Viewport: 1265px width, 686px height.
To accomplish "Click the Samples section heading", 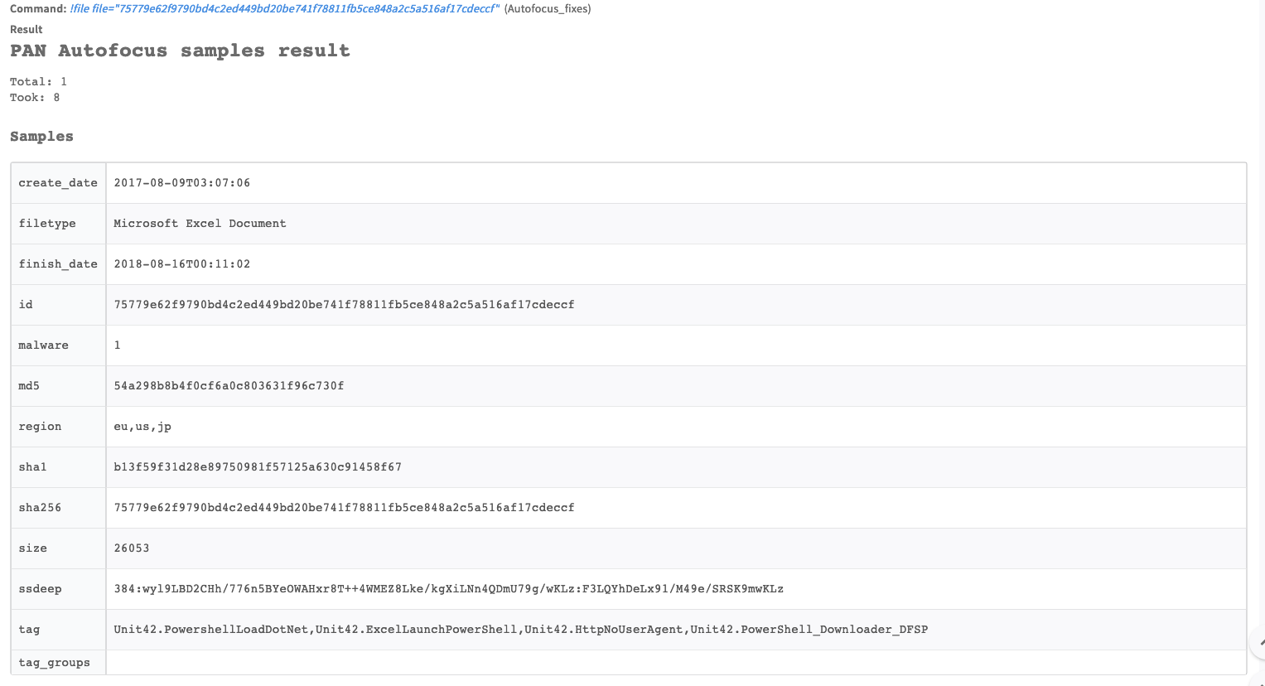I will (41, 137).
